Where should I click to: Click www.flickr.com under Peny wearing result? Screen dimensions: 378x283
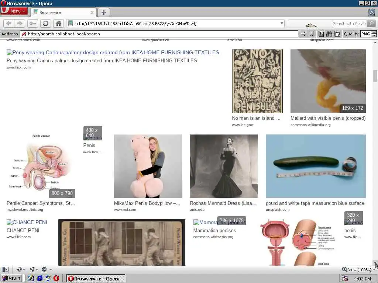(18, 67)
